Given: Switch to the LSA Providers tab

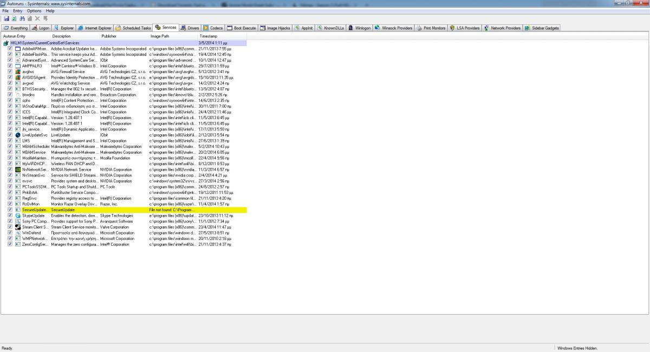Looking at the screenshot, I should [x=465, y=28].
